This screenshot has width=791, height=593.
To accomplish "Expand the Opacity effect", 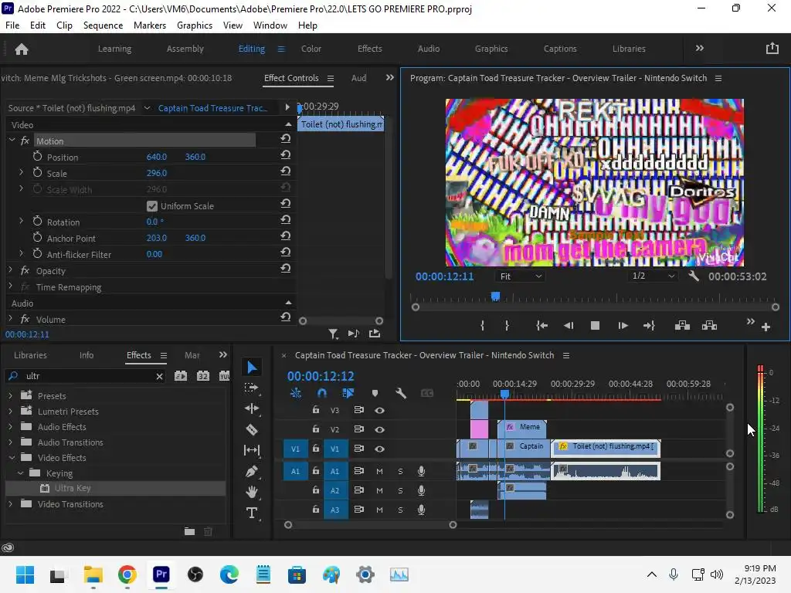I will (x=10, y=270).
